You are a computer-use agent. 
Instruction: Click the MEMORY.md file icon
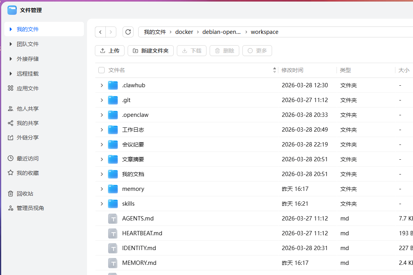[x=113, y=263]
